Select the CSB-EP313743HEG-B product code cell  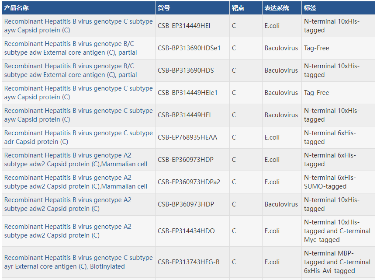tap(189, 262)
